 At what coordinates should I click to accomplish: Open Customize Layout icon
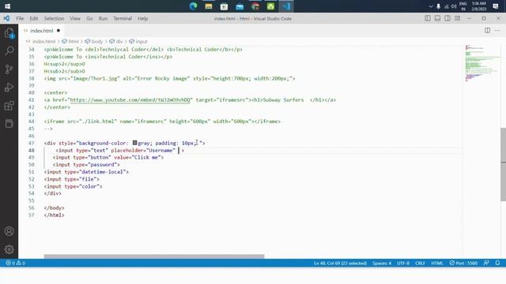coord(458,18)
